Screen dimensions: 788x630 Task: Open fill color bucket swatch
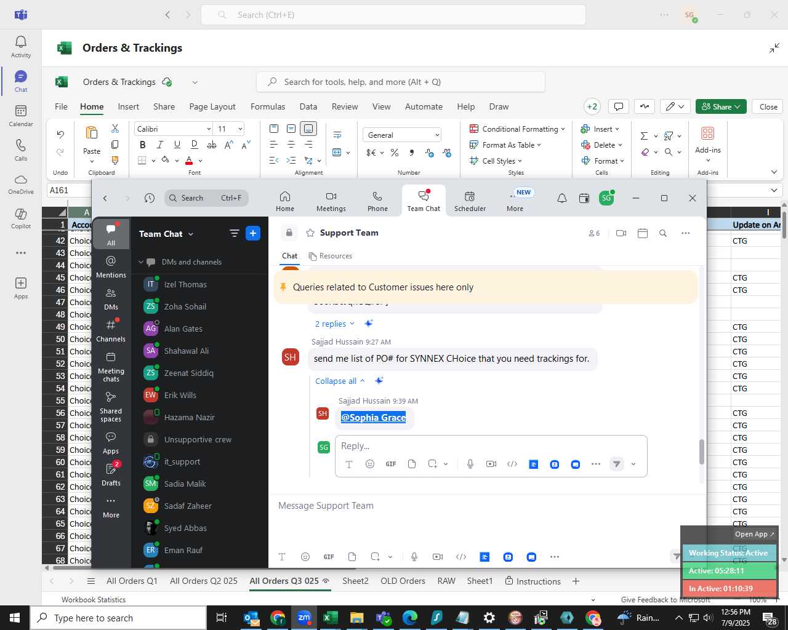click(x=165, y=161)
